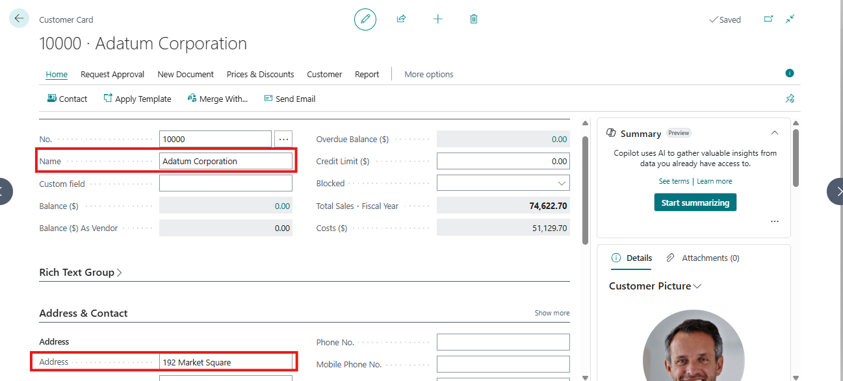This screenshot has height=381, width=843.
Task: Click the plus icon to create new
Action: (437, 19)
